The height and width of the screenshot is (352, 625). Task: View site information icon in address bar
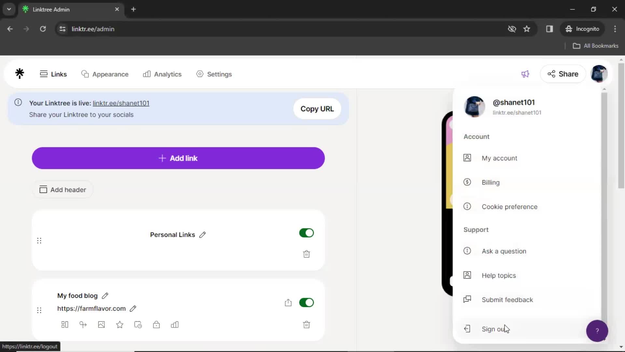[62, 29]
